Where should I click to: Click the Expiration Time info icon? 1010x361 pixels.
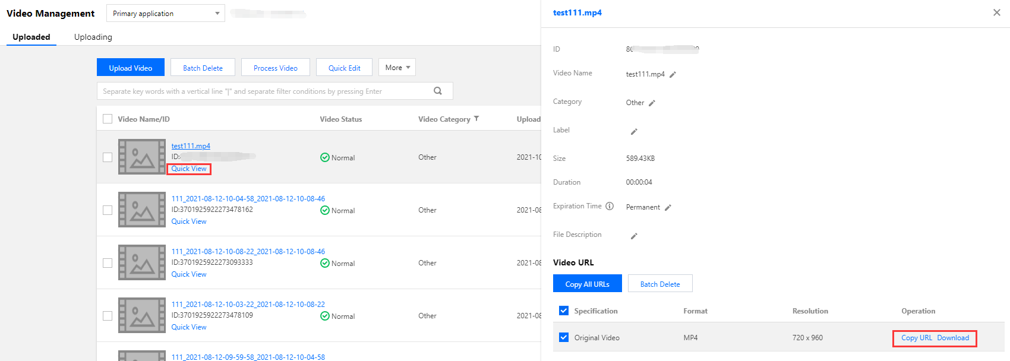[x=610, y=207]
